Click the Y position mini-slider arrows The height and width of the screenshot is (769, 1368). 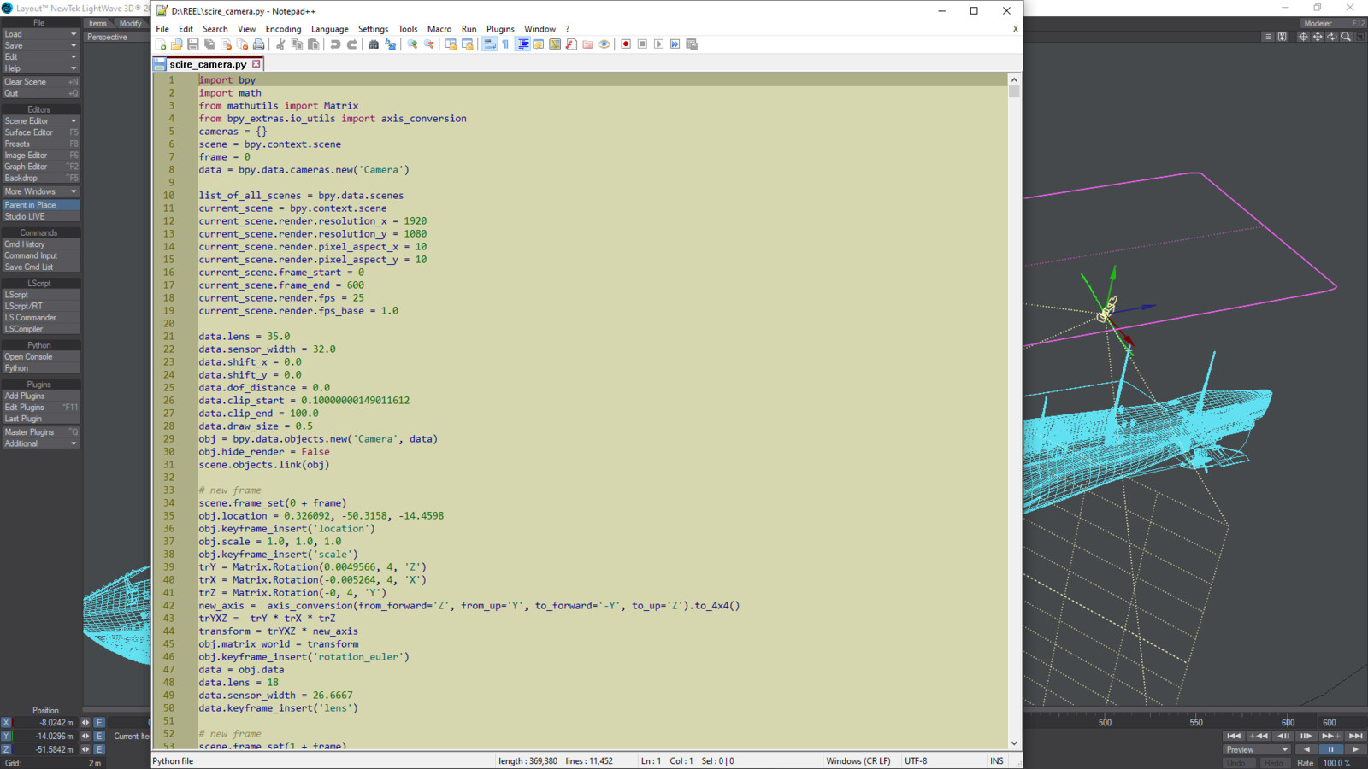tap(85, 736)
